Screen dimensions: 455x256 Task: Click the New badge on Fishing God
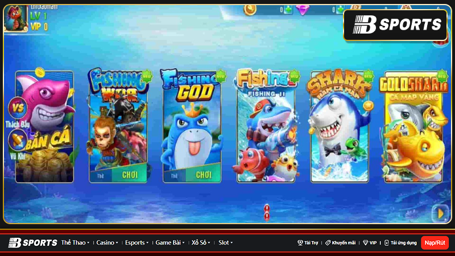pos(221,76)
